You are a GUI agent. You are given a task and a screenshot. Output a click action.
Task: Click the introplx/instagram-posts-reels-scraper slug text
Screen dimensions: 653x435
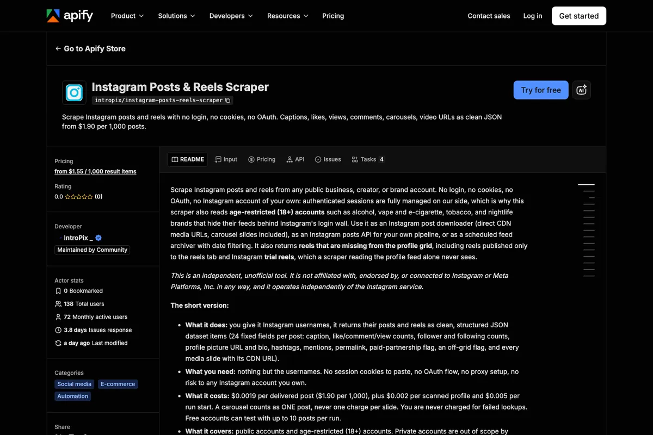[158, 100]
